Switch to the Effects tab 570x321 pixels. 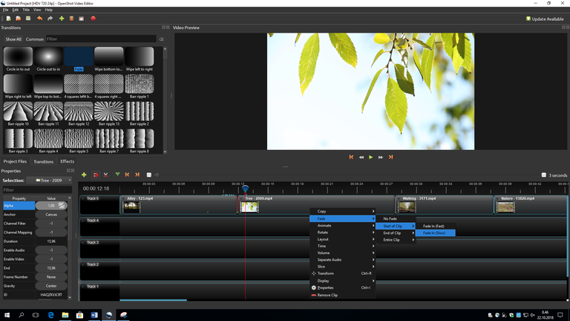68,161
